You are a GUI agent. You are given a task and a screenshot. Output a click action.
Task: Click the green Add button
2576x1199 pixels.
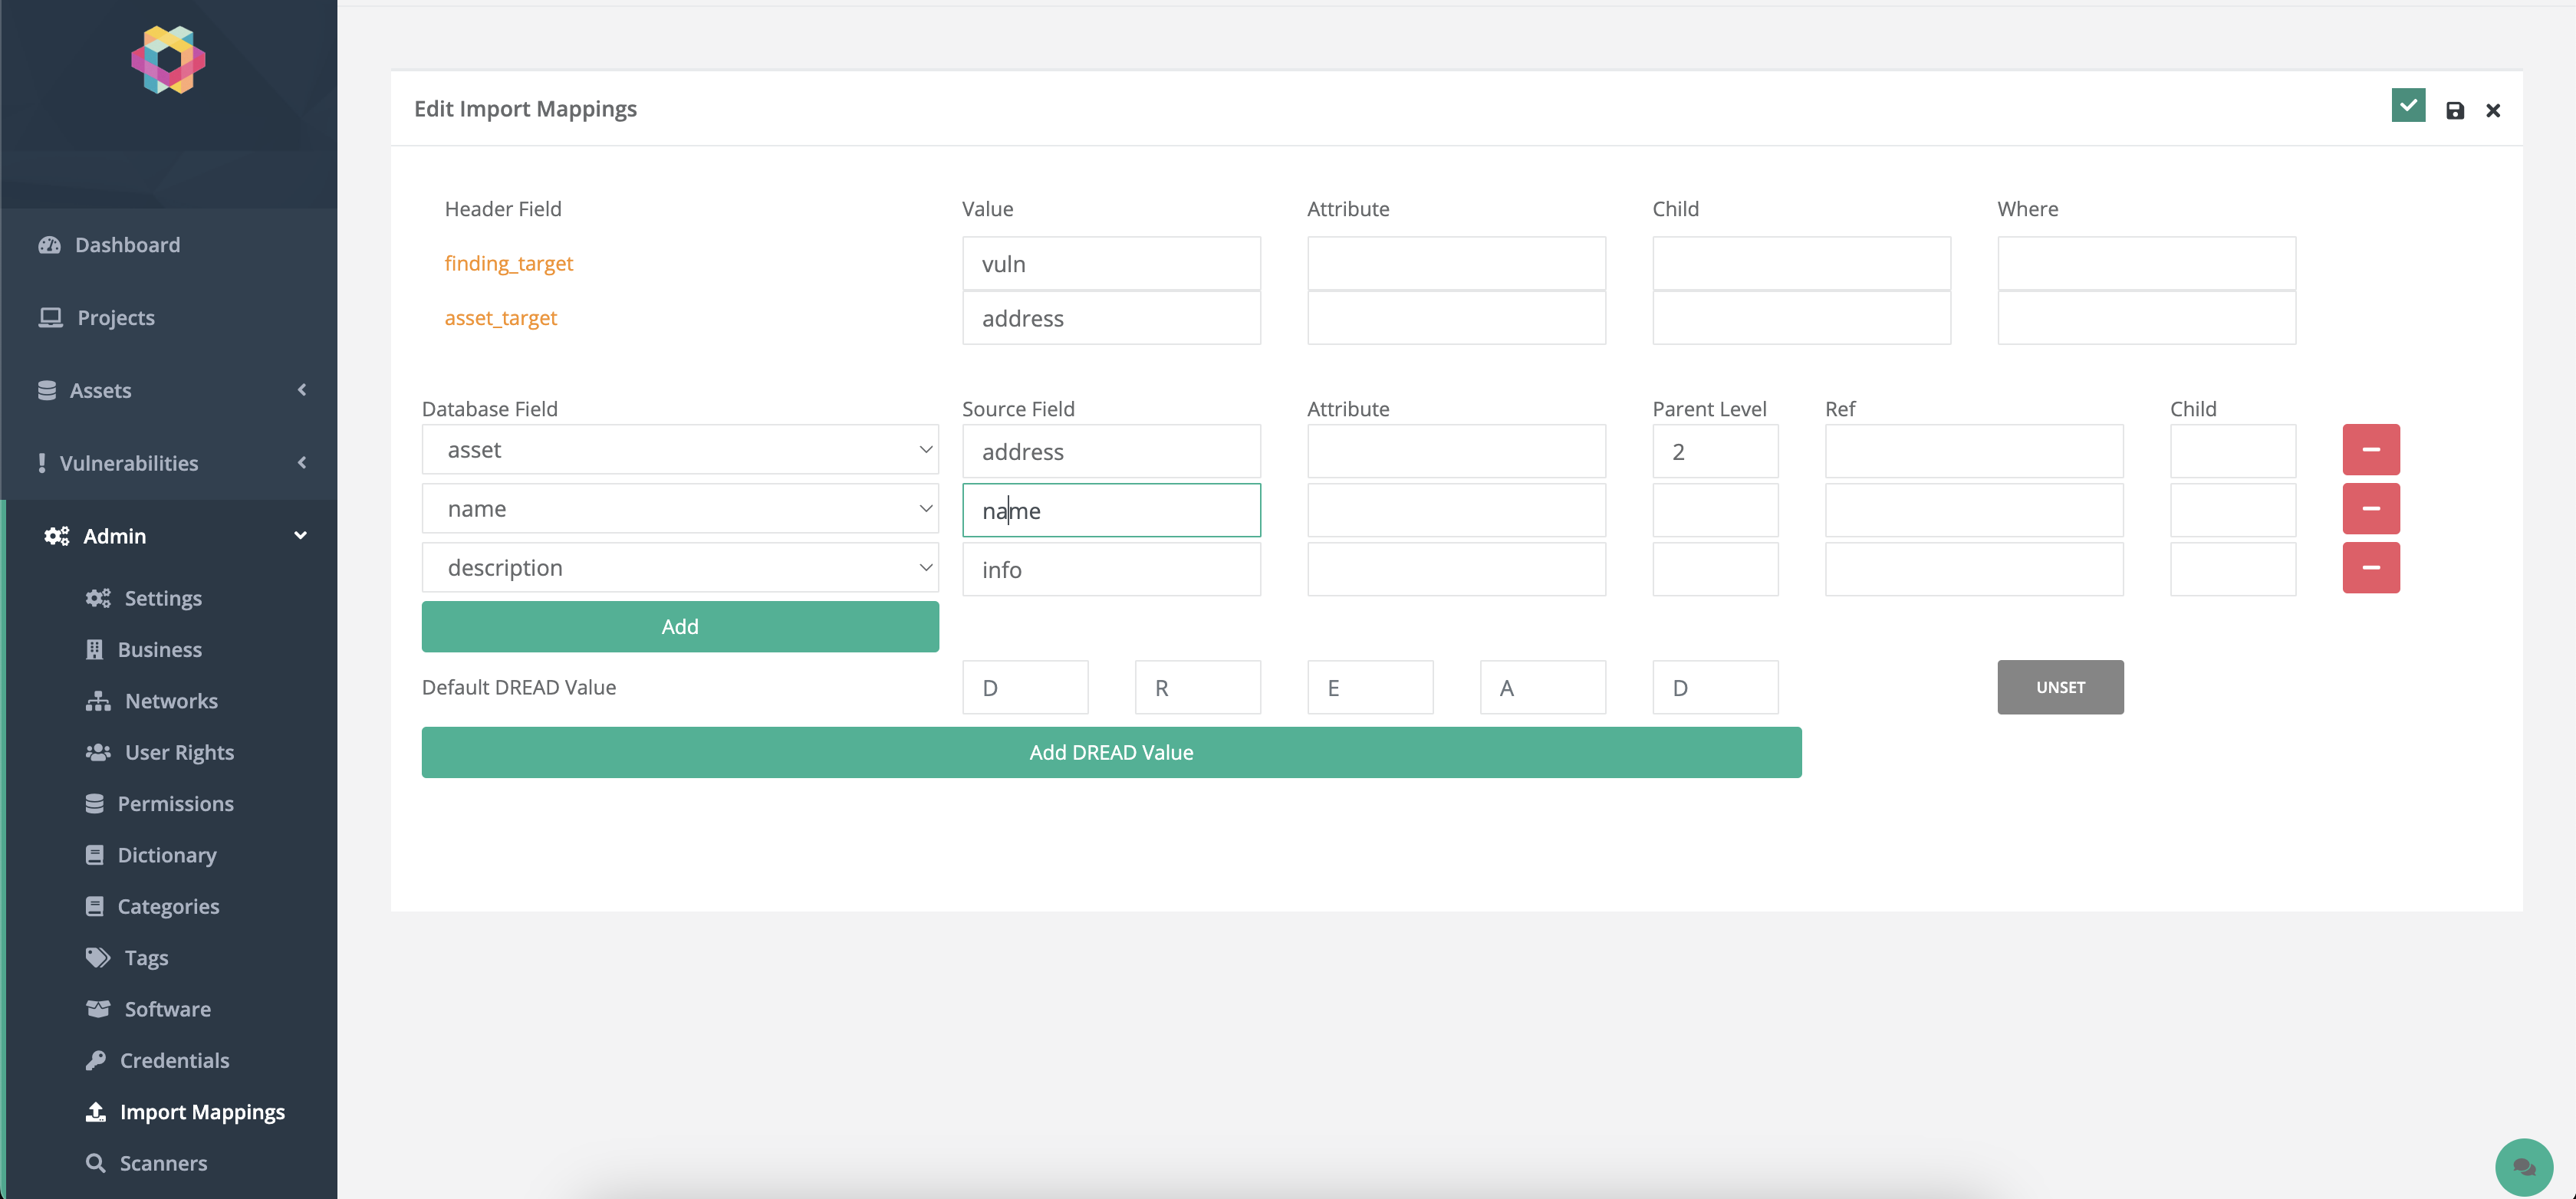(x=680, y=627)
